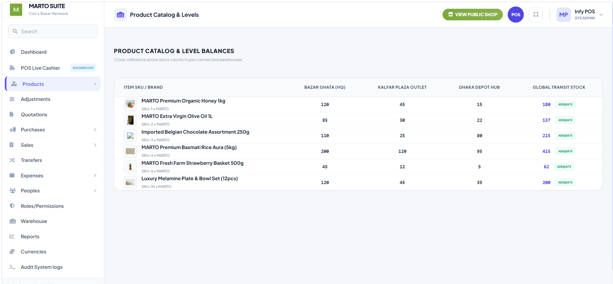This screenshot has width=613, height=284.
Task: Select Luxury Melamine Plate & Bowl Set
Action: point(189,179)
